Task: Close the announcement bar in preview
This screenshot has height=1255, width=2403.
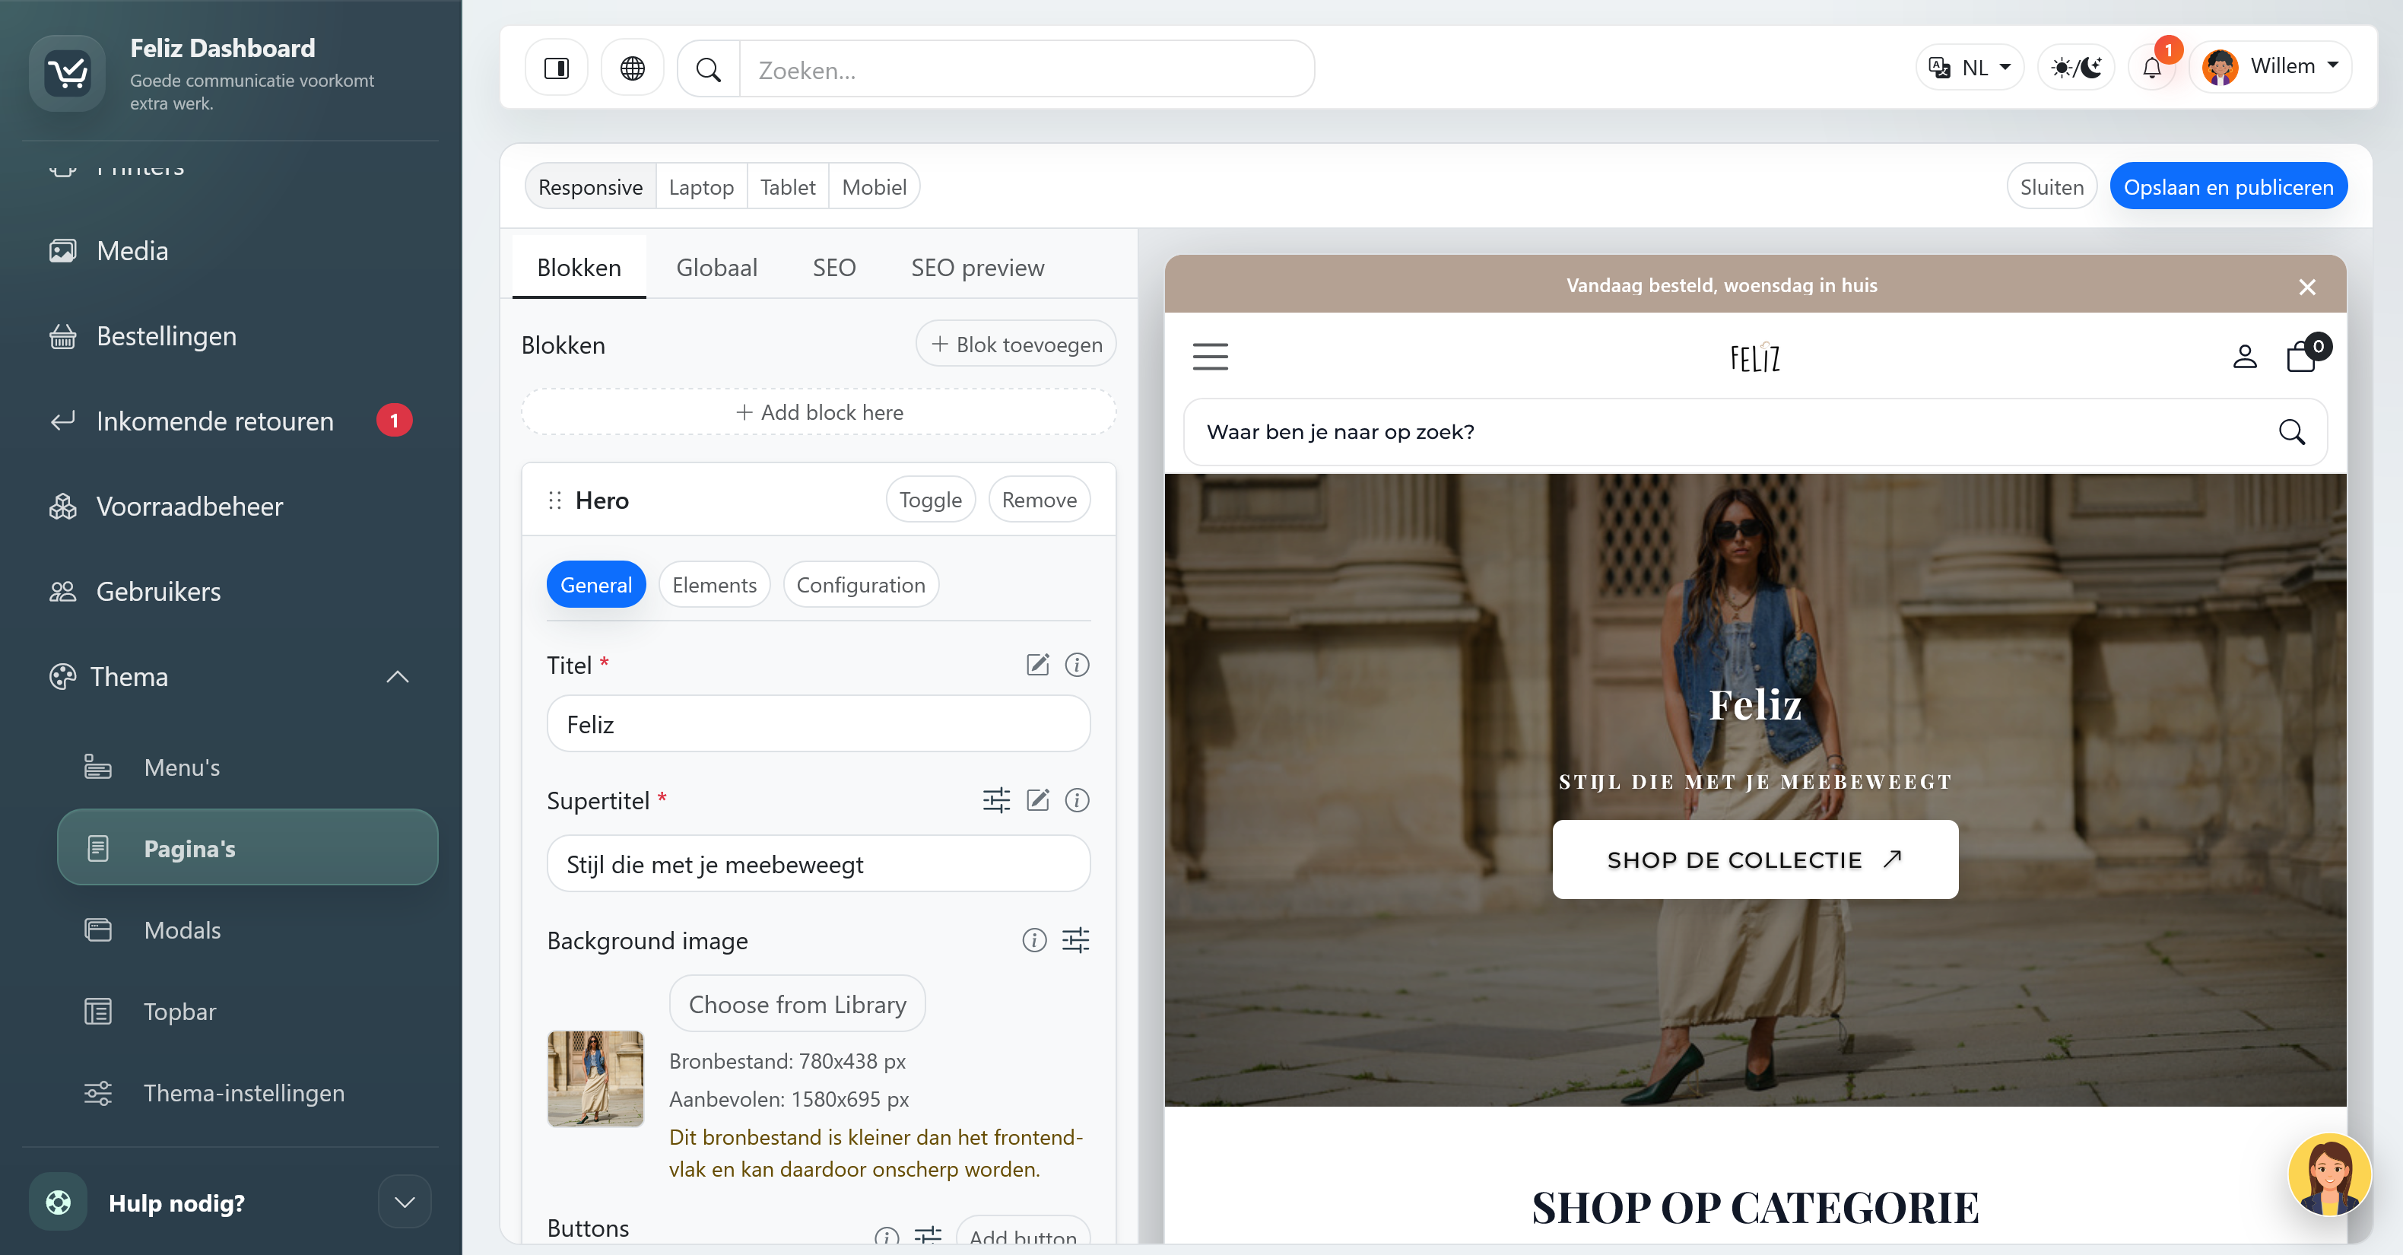Action: 2307,287
